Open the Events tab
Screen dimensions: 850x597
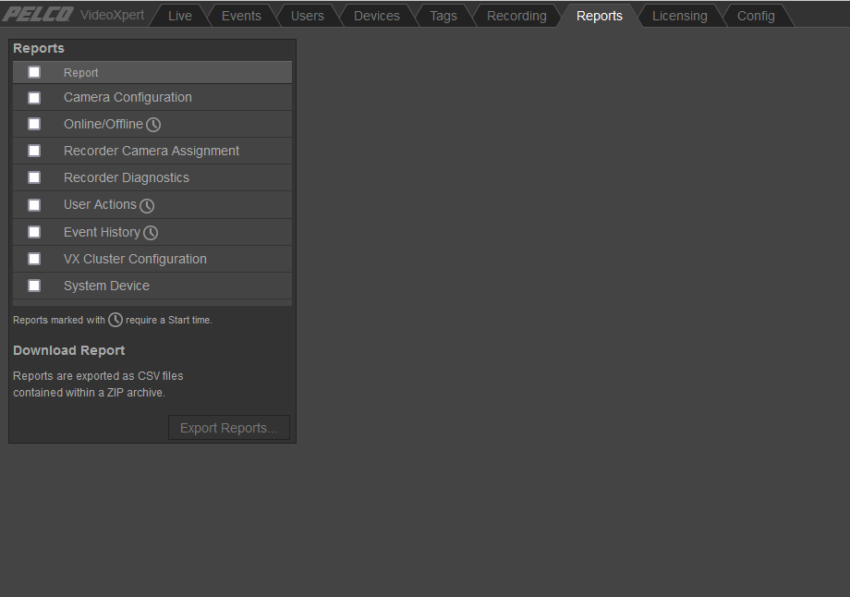(241, 15)
